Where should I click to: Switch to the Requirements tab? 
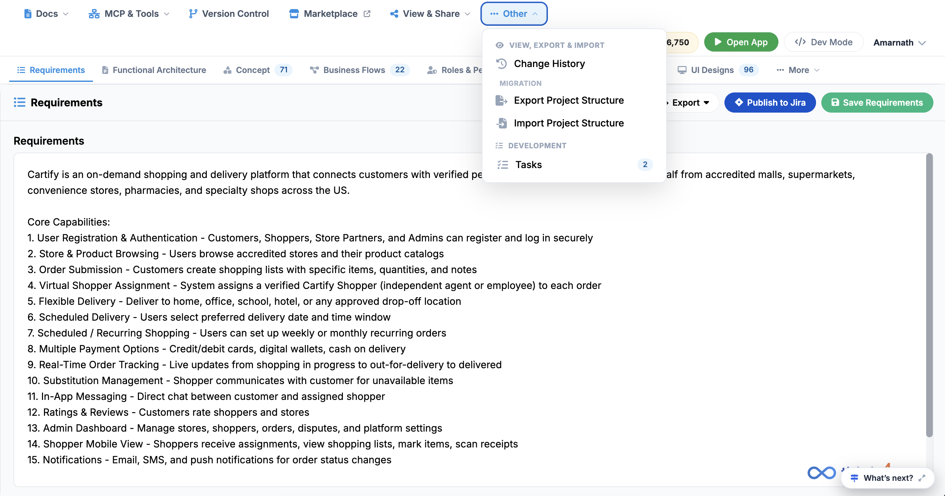[51, 70]
